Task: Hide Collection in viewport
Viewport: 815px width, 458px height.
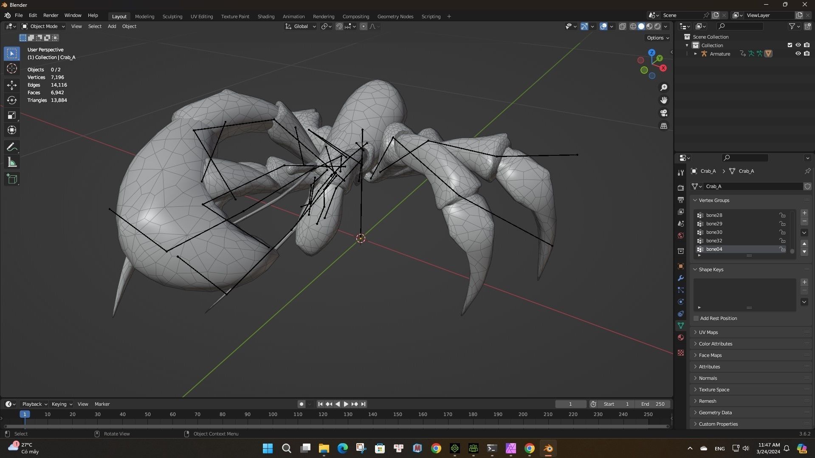Action: 798,45
